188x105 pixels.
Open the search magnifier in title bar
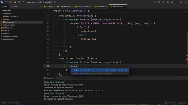[x=163, y=2]
